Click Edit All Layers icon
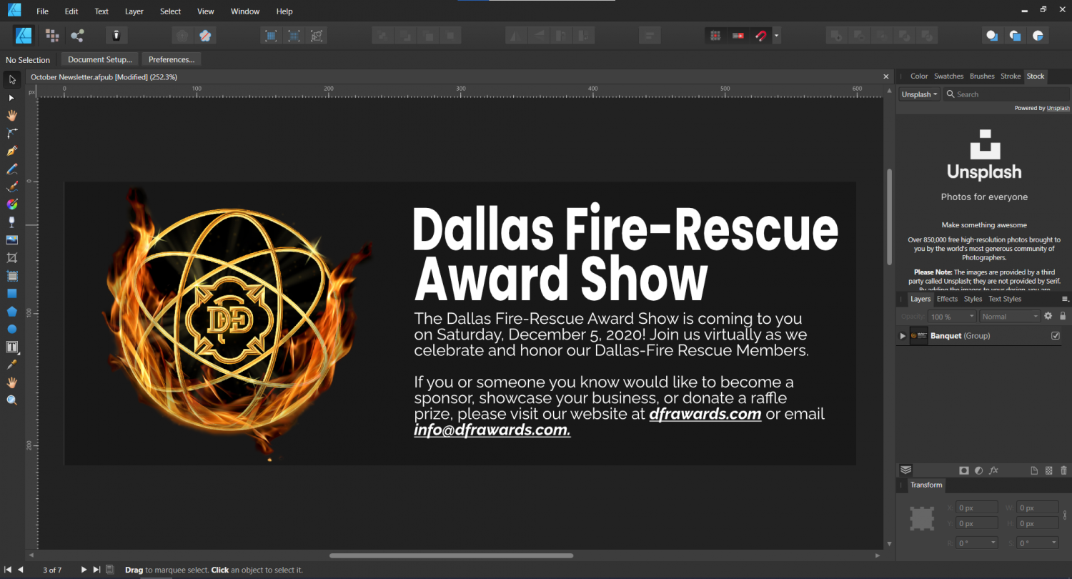The image size is (1072, 579). point(905,470)
